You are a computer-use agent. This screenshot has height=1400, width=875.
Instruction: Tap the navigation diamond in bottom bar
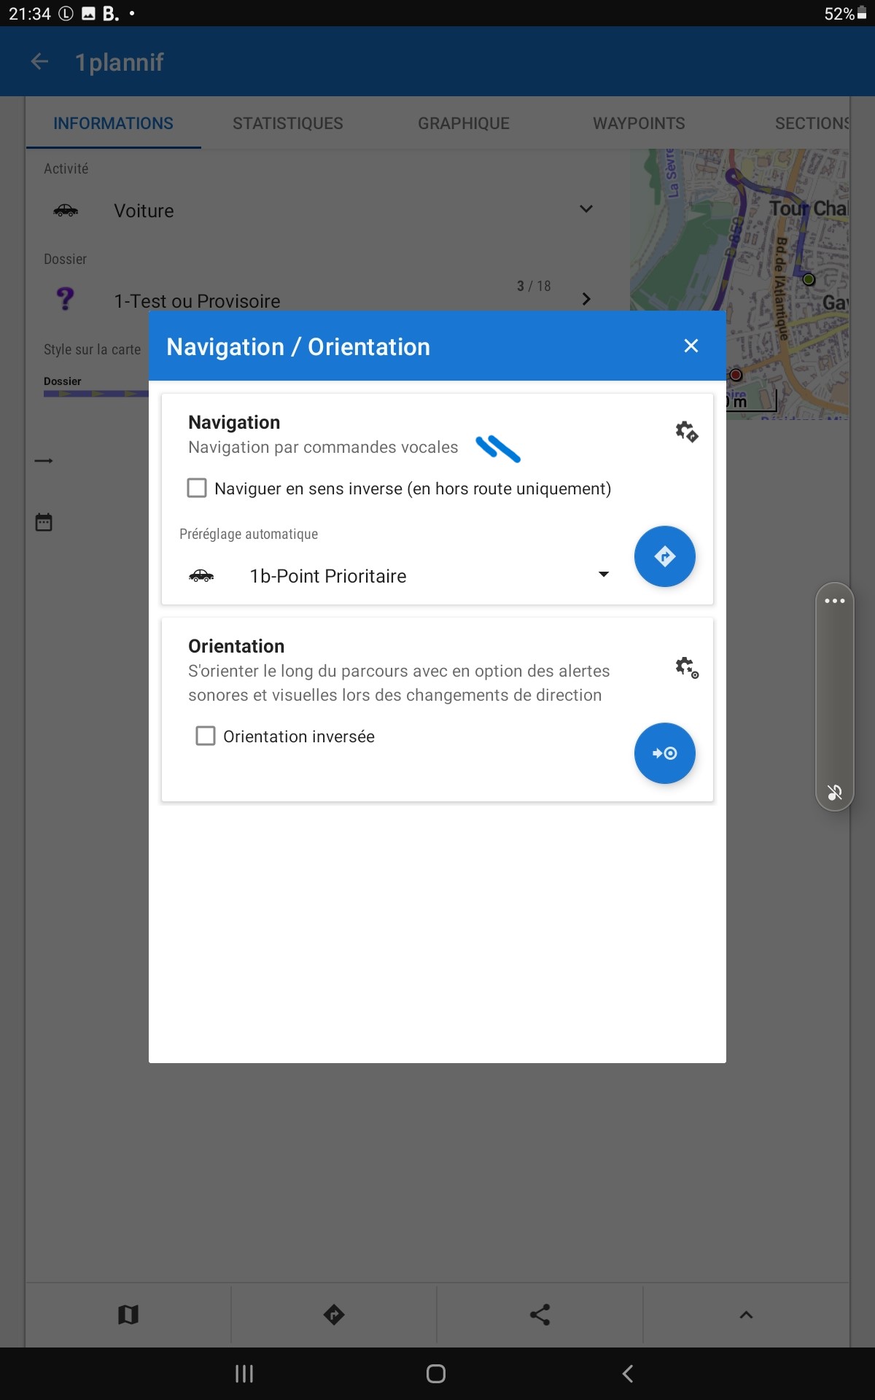coord(334,1315)
